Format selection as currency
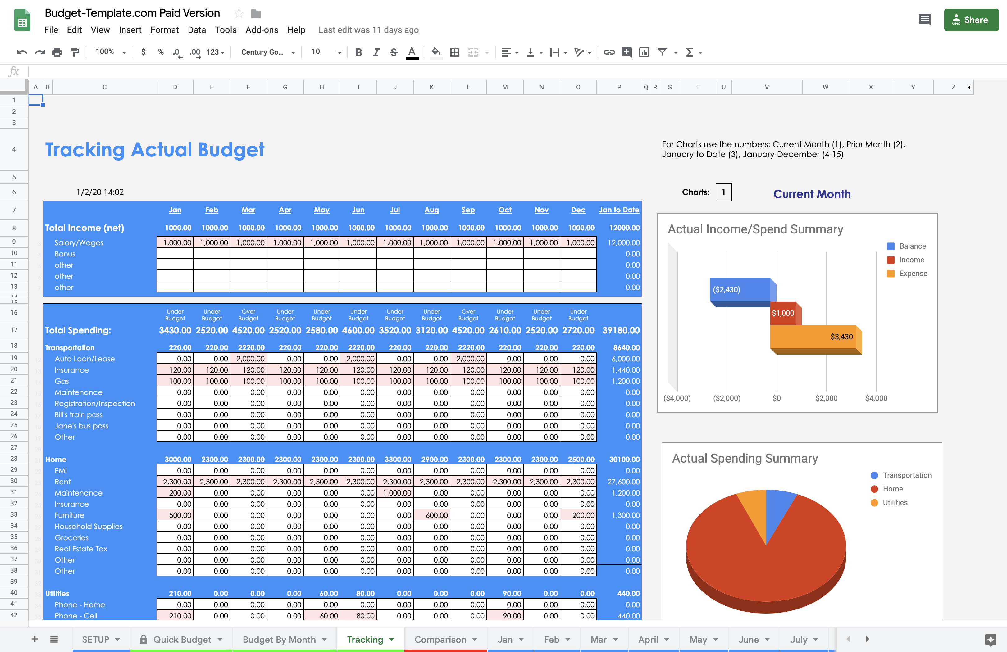Viewport: 1007px width, 652px height. click(144, 52)
